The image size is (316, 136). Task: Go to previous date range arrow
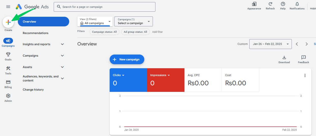(x=297, y=44)
